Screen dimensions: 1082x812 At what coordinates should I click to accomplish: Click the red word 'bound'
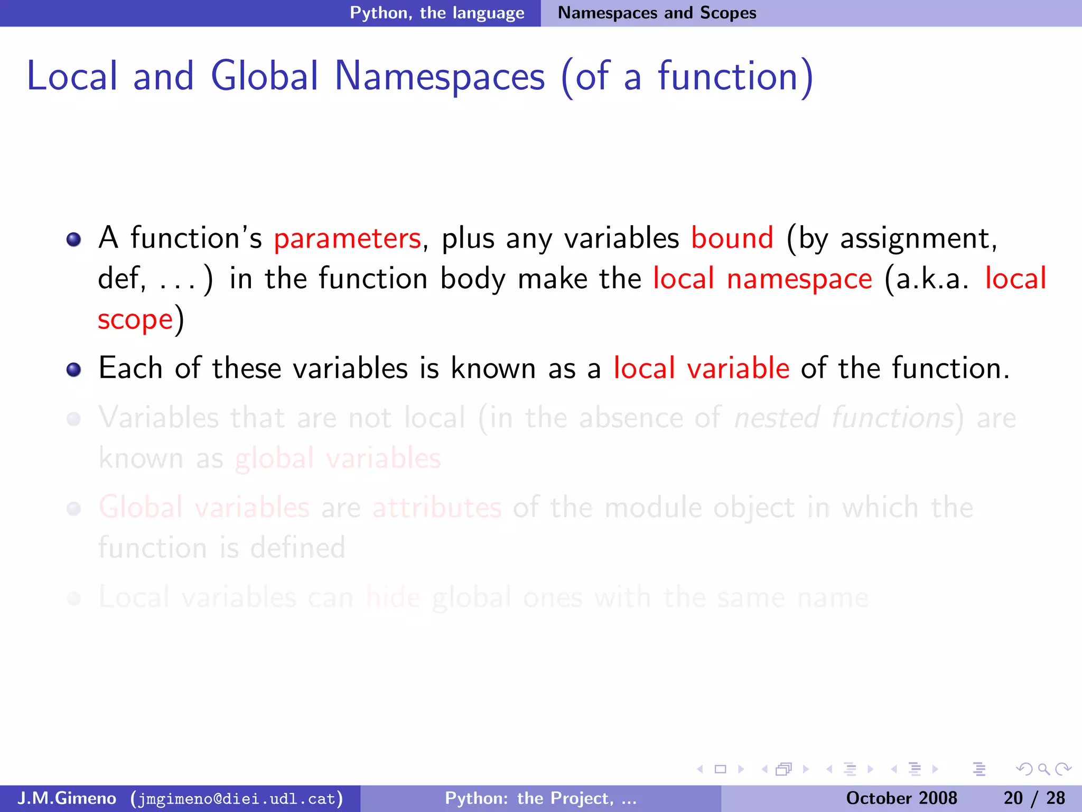(732, 237)
